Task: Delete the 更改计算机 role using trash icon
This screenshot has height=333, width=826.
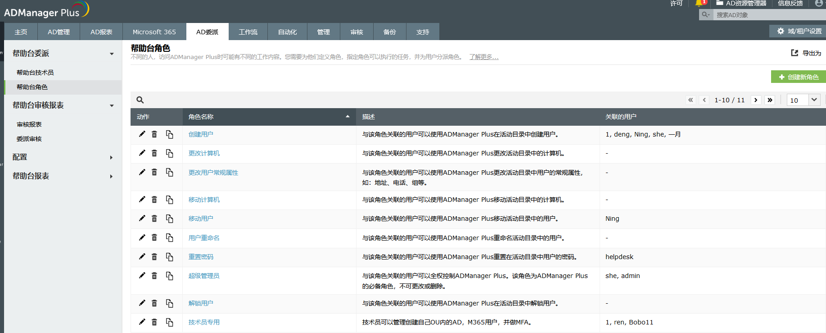Action: (154, 153)
